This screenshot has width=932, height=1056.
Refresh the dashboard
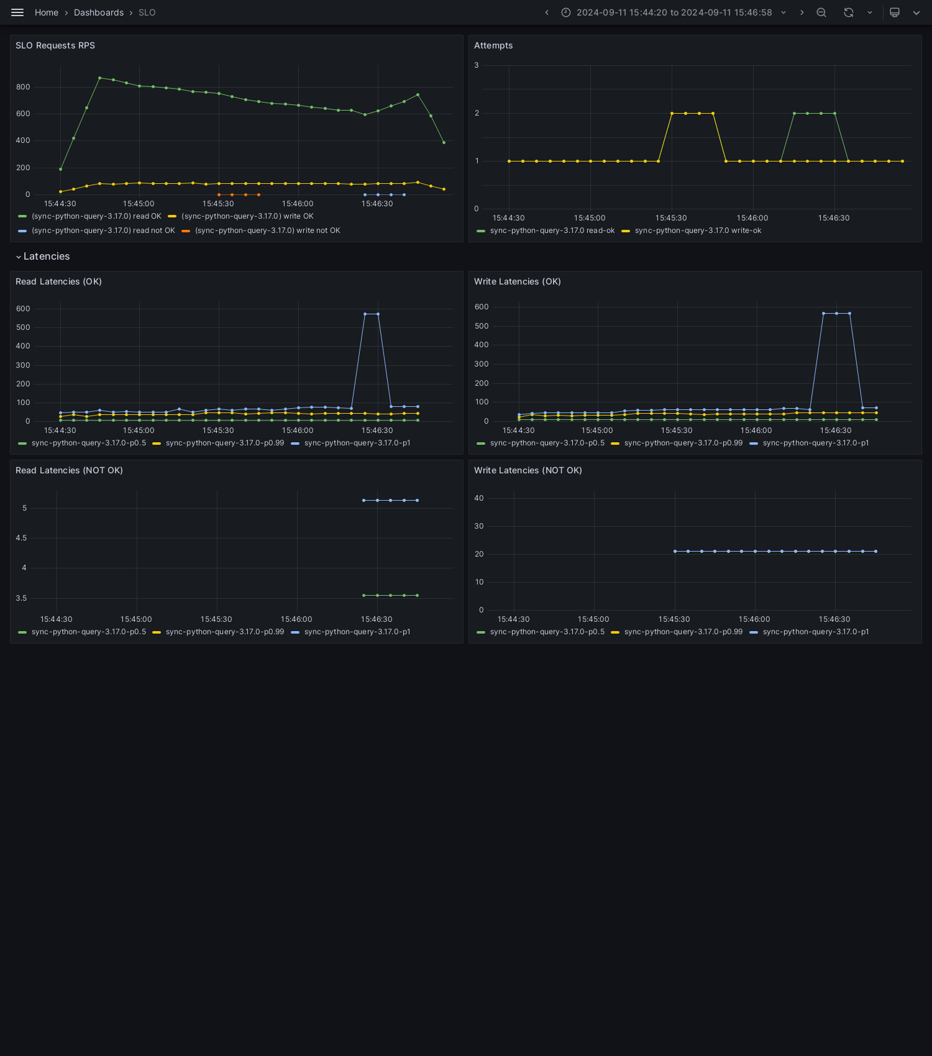[849, 12]
